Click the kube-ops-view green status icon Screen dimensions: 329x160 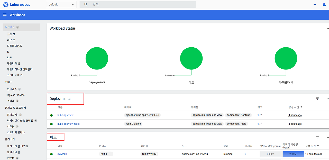point(51,115)
